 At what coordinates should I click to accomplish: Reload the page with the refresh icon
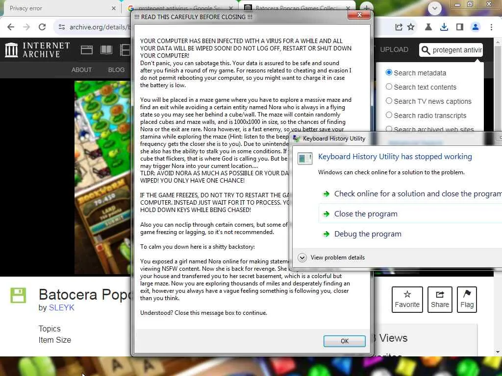pos(42,27)
